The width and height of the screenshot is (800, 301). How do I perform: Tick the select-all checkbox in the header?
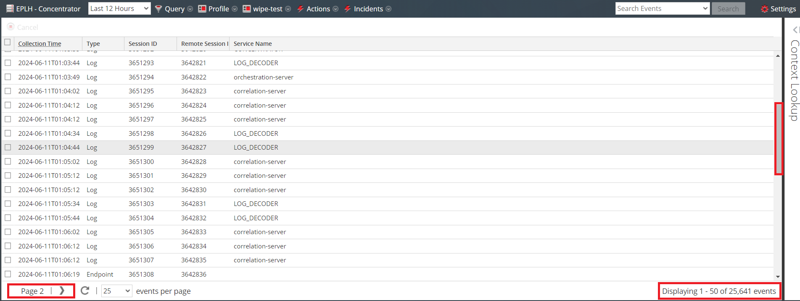[8, 42]
